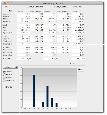Screen dimensions: 107x115
Task: Select the last radio button below Zusatz
Action: pos(4,81)
